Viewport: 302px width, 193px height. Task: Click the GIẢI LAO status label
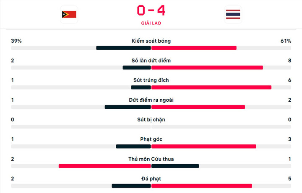(x=151, y=23)
